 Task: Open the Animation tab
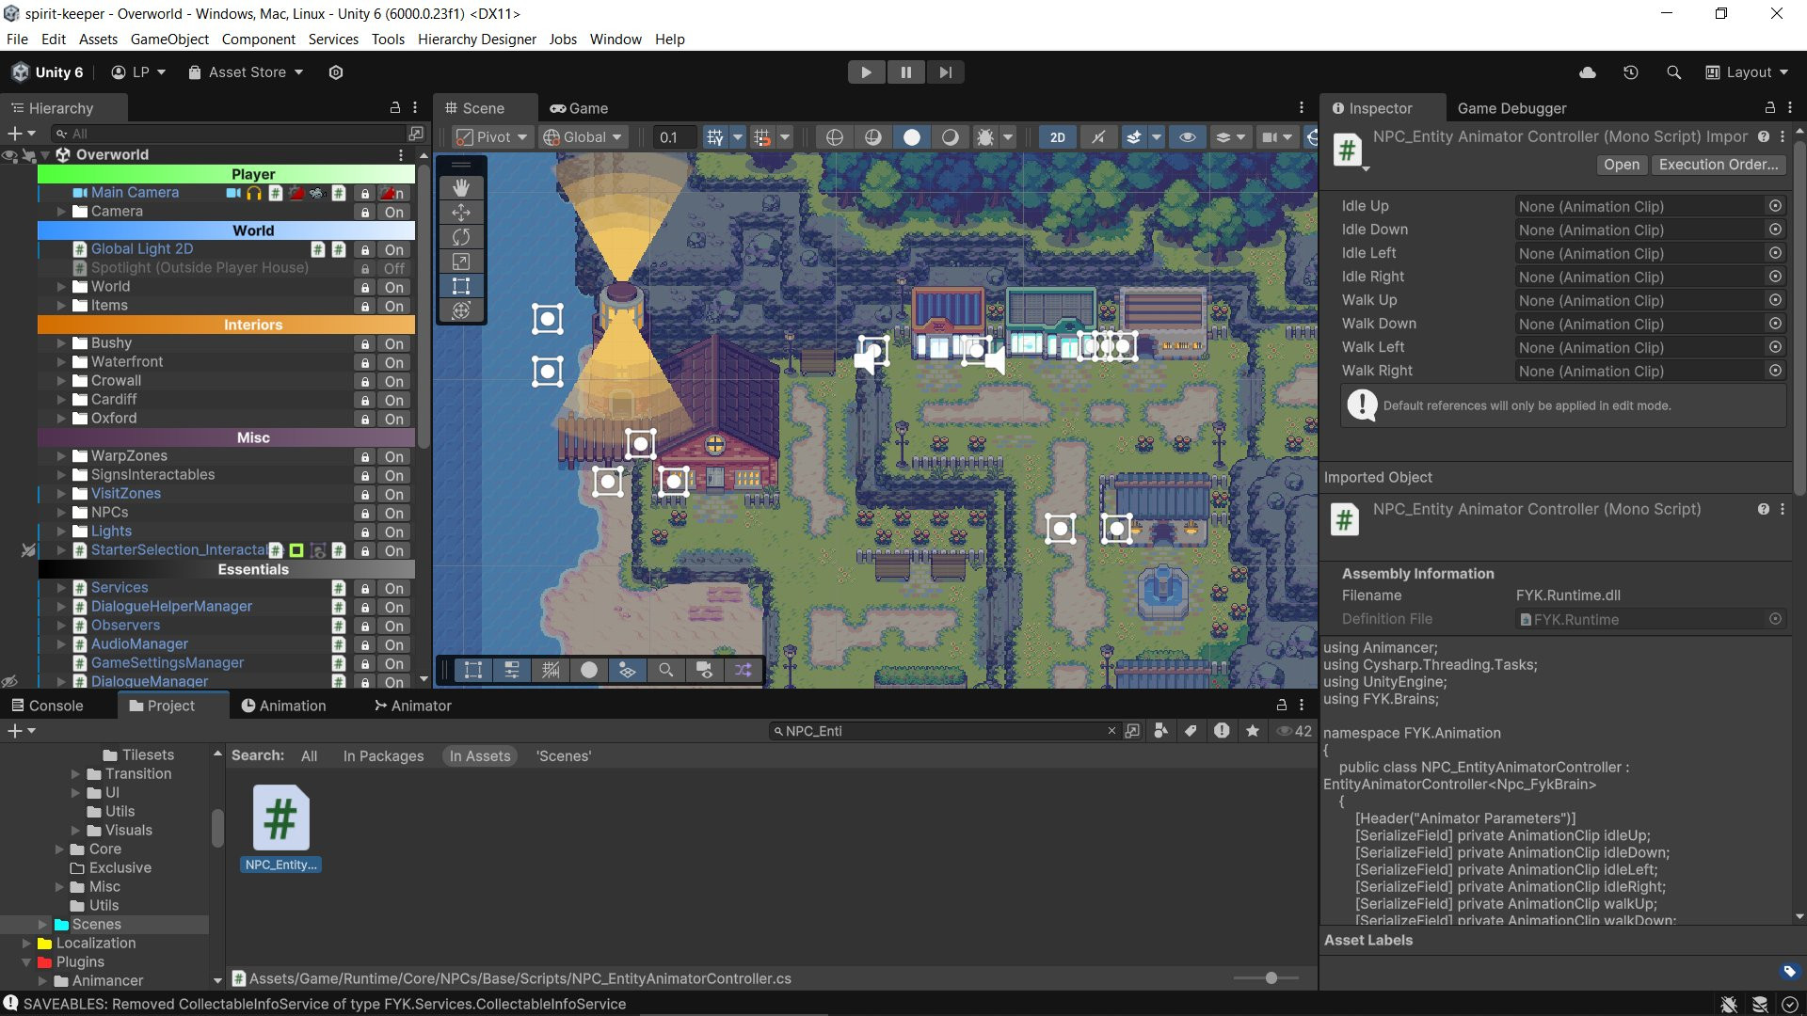click(283, 706)
